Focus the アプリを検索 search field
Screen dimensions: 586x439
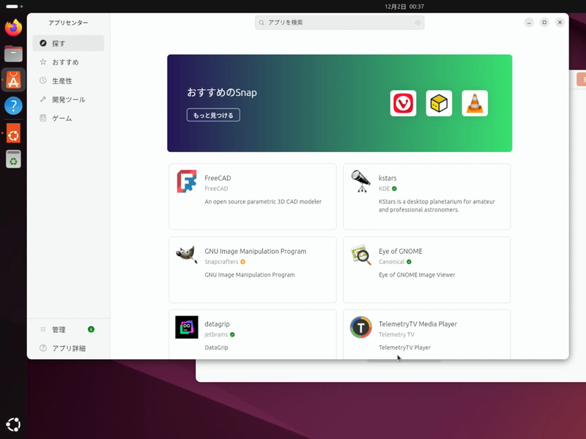(339, 23)
